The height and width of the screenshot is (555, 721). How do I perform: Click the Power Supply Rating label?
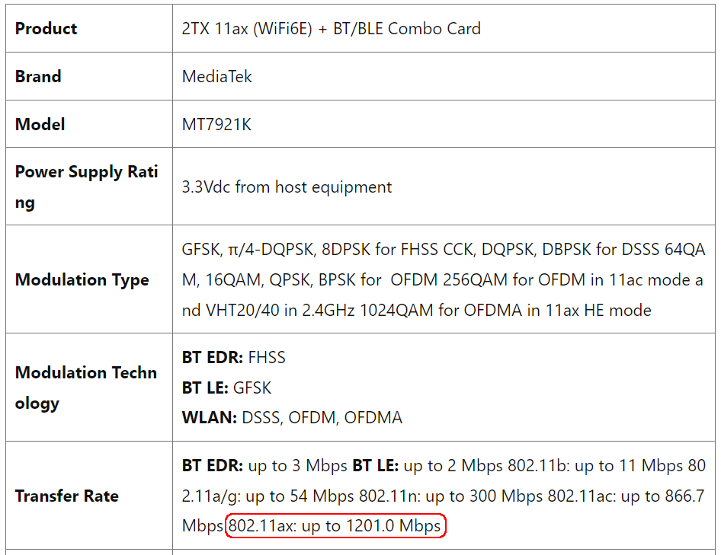click(x=86, y=187)
